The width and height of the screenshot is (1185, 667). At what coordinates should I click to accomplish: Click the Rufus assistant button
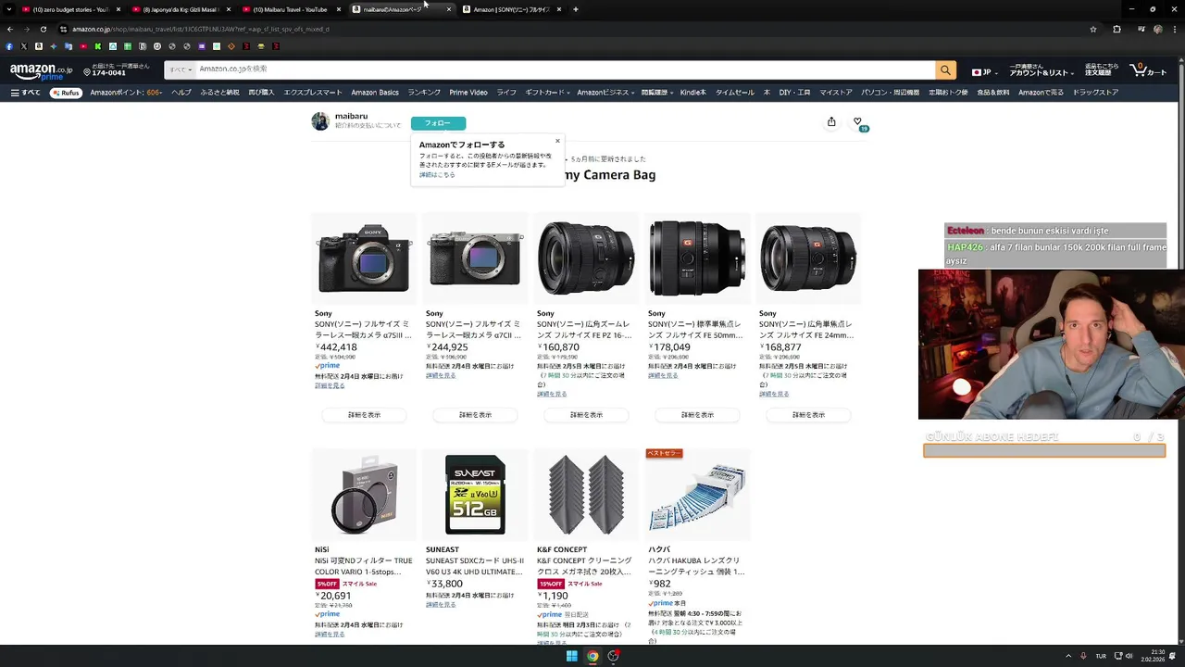point(66,93)
